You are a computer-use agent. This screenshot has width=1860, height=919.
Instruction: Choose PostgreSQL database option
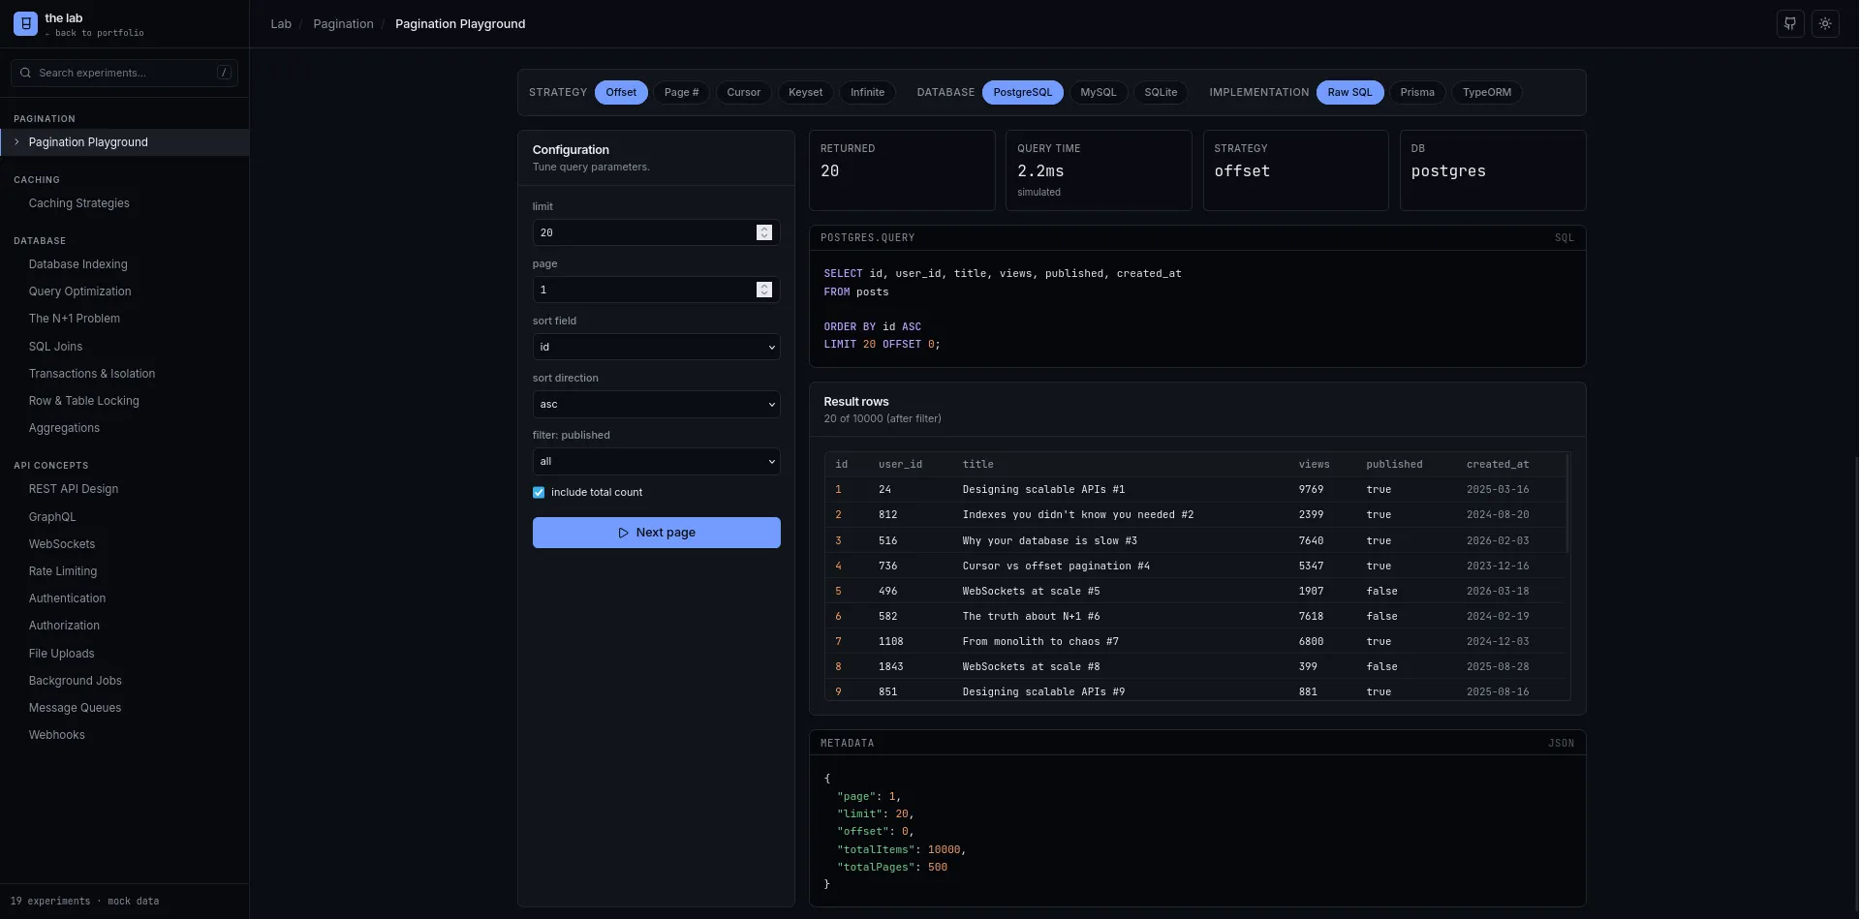tap(1023, 93)
